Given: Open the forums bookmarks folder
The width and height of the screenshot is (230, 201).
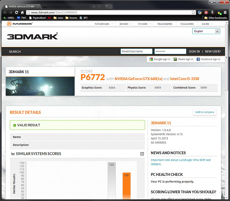Looking at the screenshot, I should 71,18.
